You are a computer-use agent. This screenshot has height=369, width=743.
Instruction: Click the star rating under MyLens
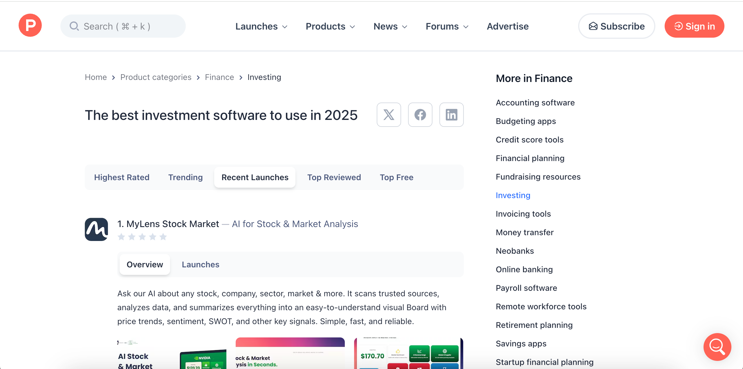point(142,237)
